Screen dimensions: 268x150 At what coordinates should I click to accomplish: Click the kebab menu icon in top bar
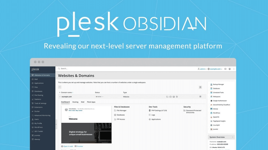234,69
